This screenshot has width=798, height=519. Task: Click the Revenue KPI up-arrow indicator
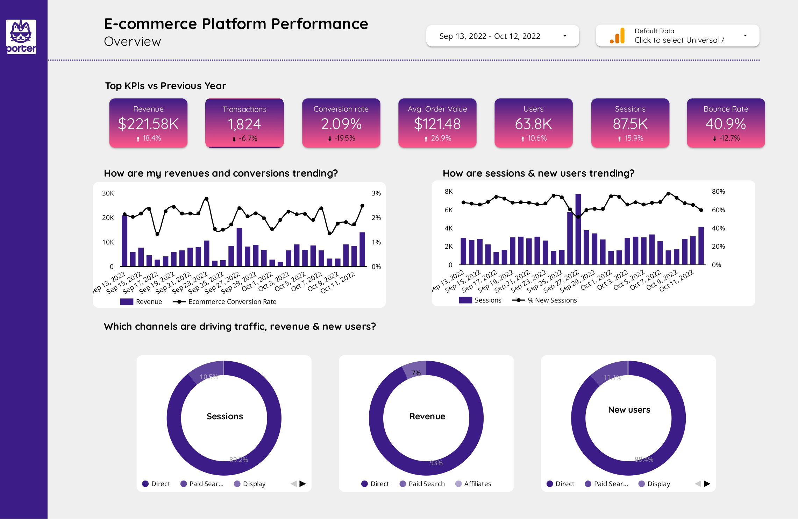coord(138,139)
